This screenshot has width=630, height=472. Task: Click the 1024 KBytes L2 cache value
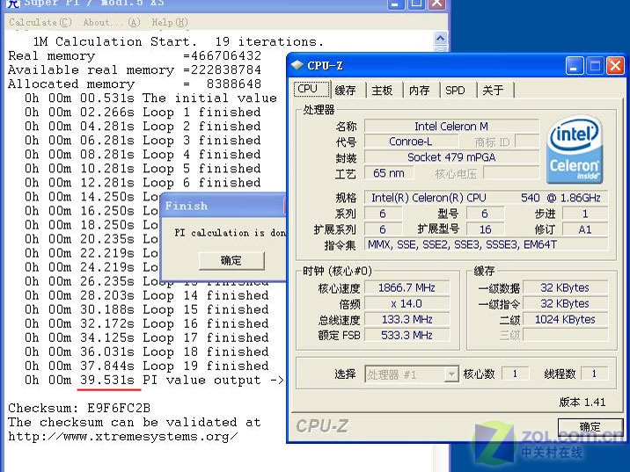pyautogui.click(x=565, y=319)
